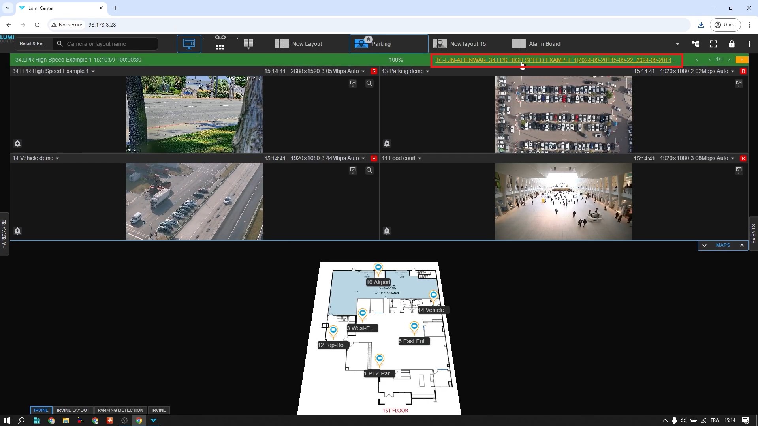Click export frame icon on Food court feed

click(x=739, y=171)
